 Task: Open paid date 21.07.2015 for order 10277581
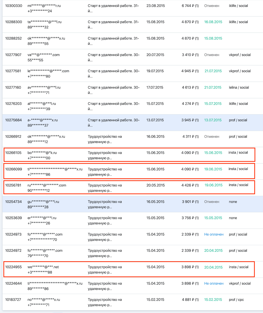coord(213,71)
